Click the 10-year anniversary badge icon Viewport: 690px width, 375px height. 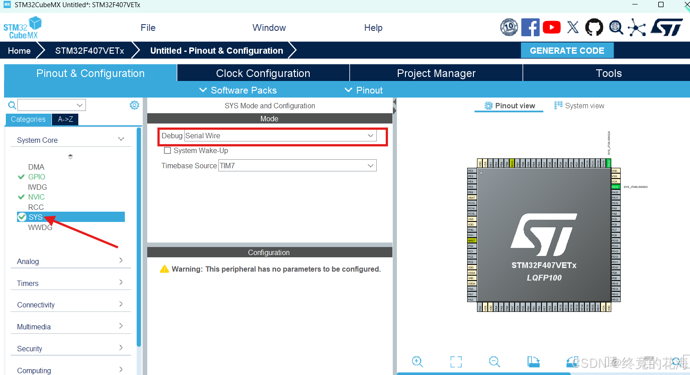pos(509,27)
